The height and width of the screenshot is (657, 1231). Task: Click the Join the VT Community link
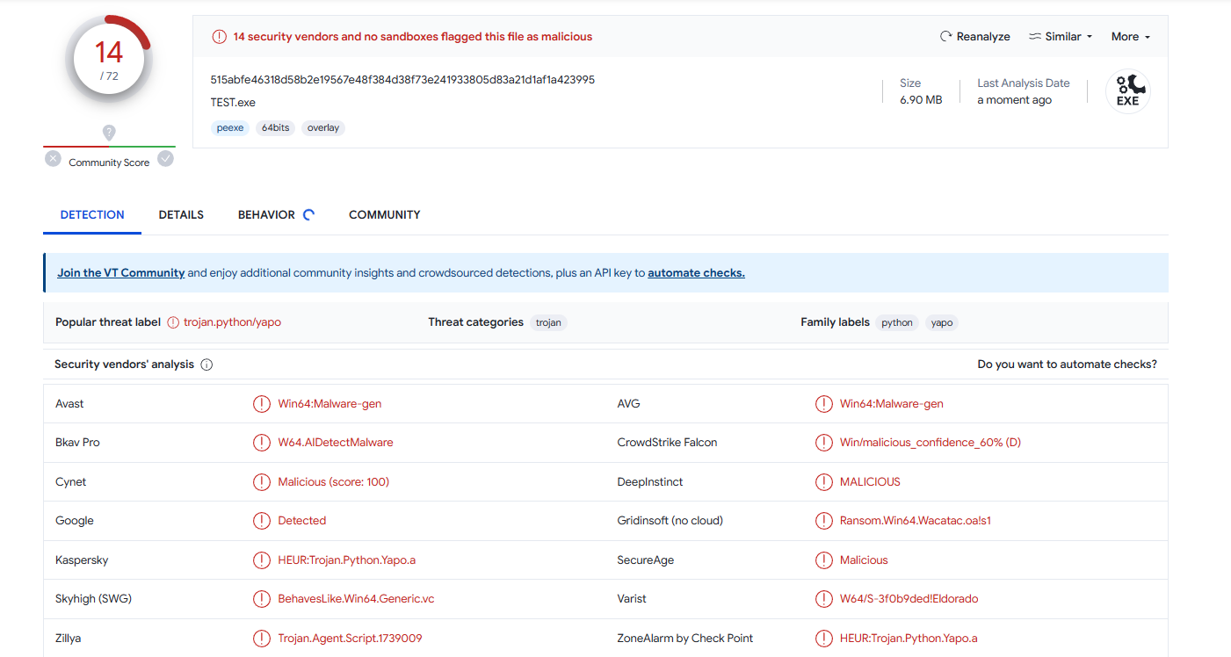point(121,272)
